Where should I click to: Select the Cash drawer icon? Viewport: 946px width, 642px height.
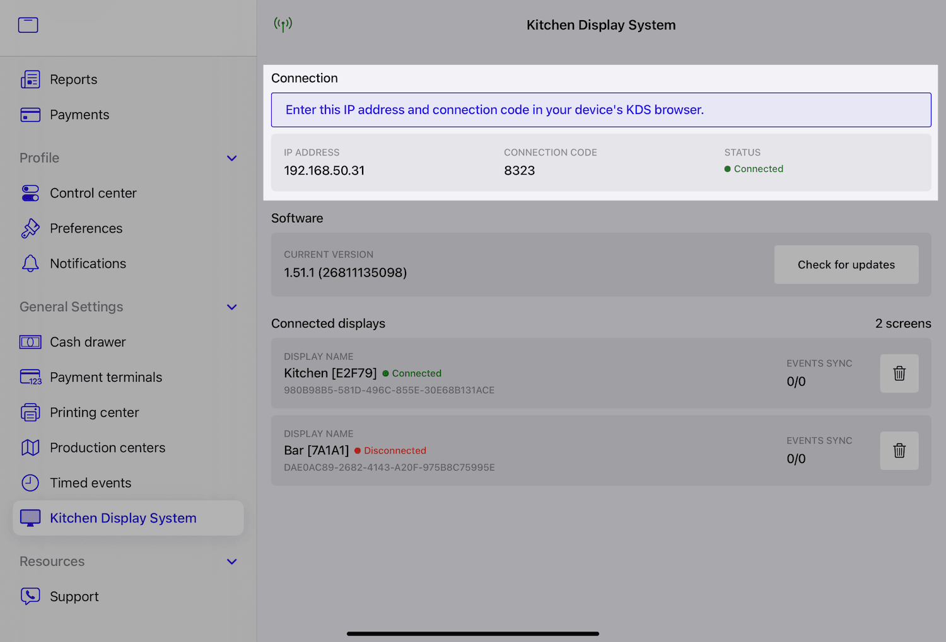(30, 342)
